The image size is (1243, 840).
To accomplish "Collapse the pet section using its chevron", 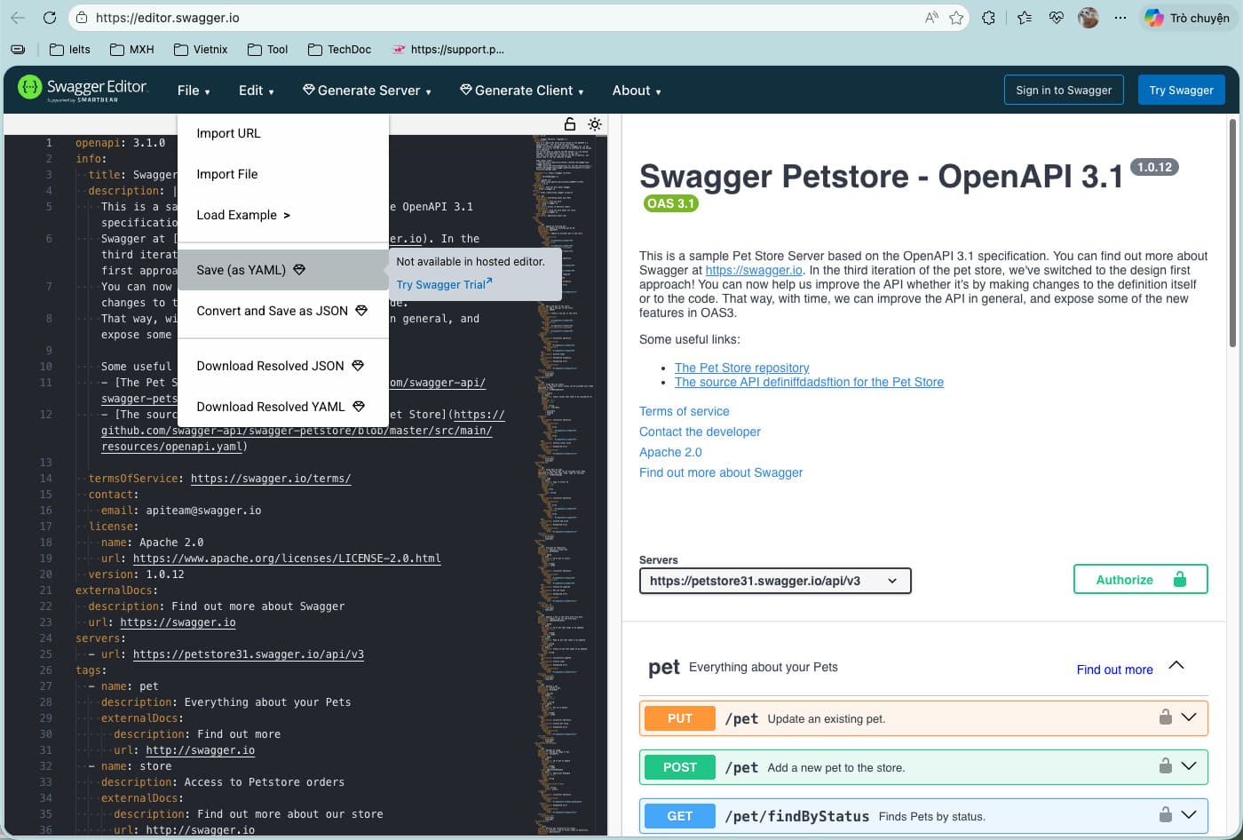I will (x=1176, y=664).
